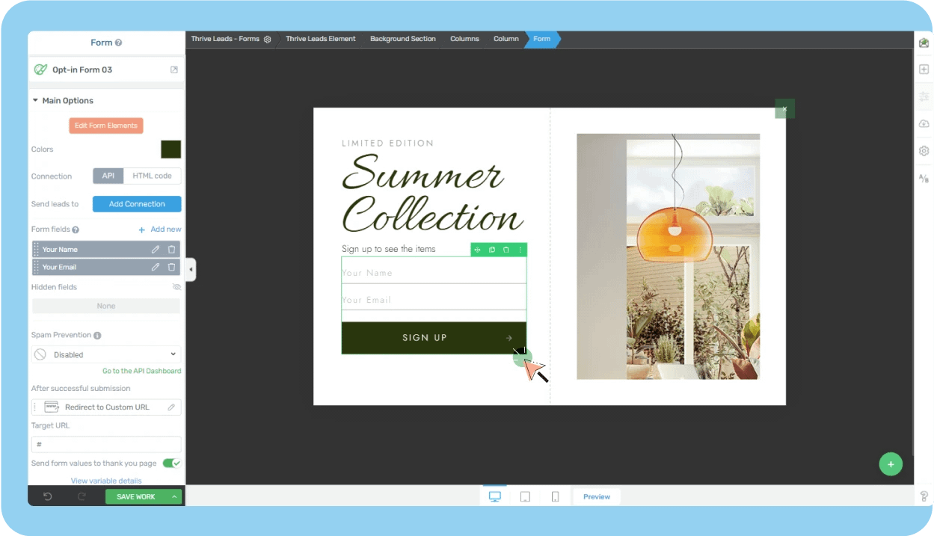This screenshot has height=536, width=934.
Task: Open the cloud templates icon in right sidebar
Action: coord(924,123)
